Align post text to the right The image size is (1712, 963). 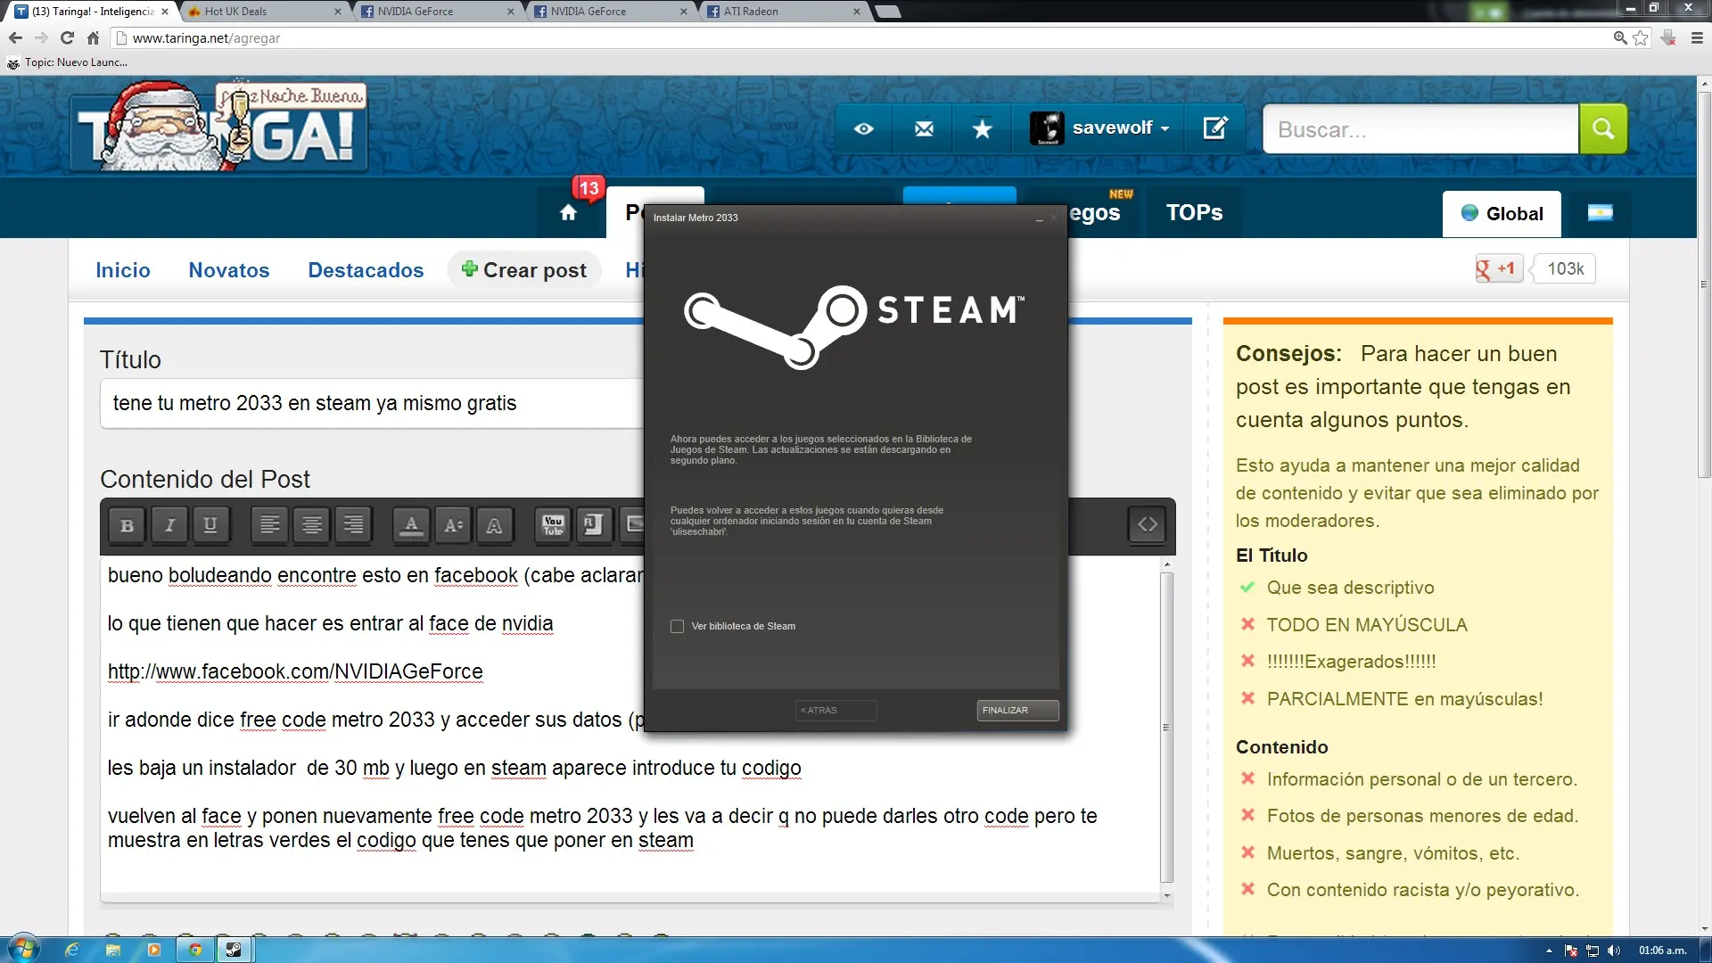tap(353, 525)
